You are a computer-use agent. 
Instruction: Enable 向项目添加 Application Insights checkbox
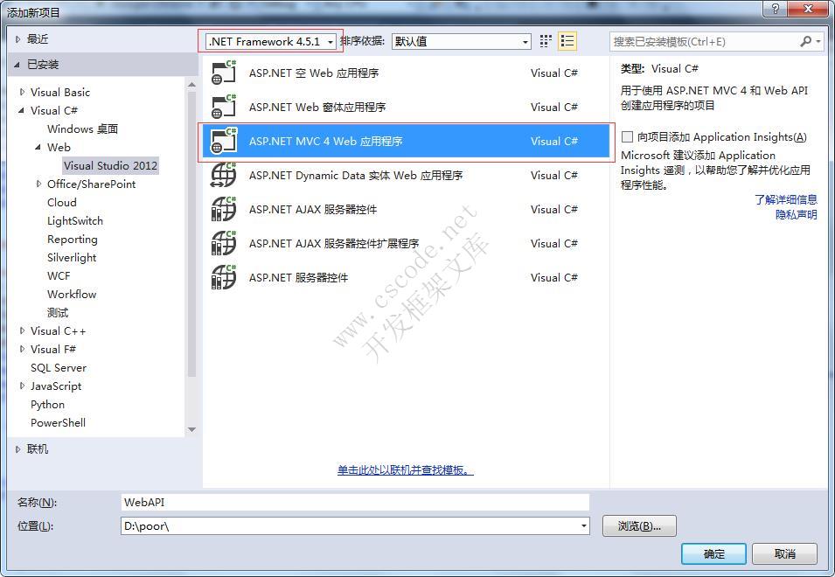click(x=627, y=136)
